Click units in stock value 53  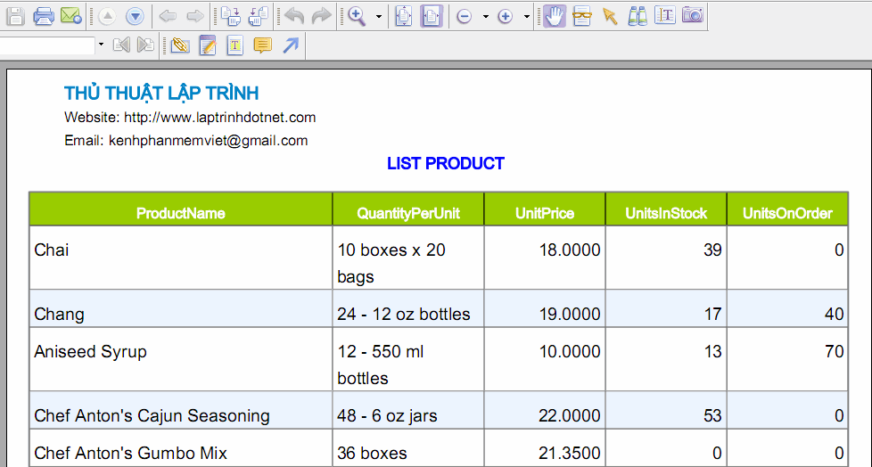point(712,416)
